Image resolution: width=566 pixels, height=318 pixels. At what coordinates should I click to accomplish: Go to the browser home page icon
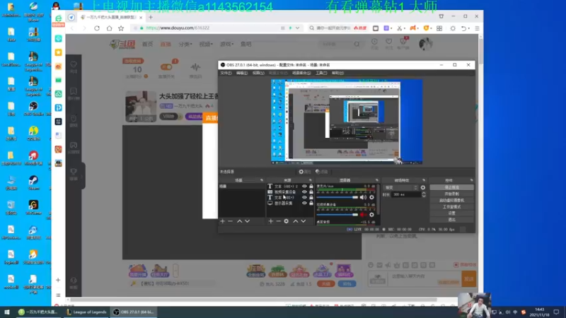[109, 28]
